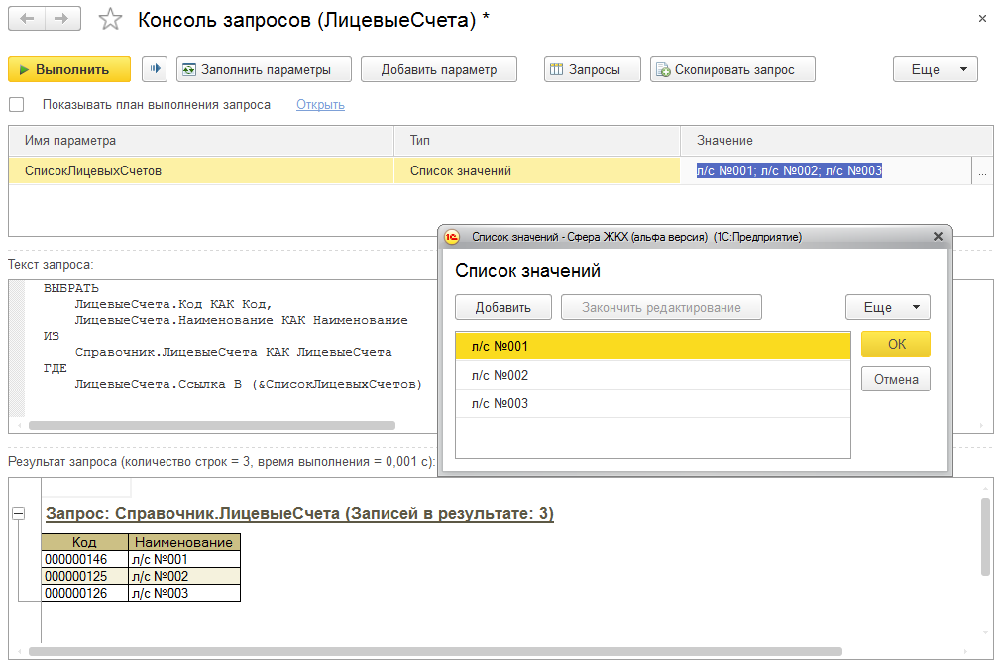Enable Показывать план выполнения запроса checkbox

coord(17,105)
